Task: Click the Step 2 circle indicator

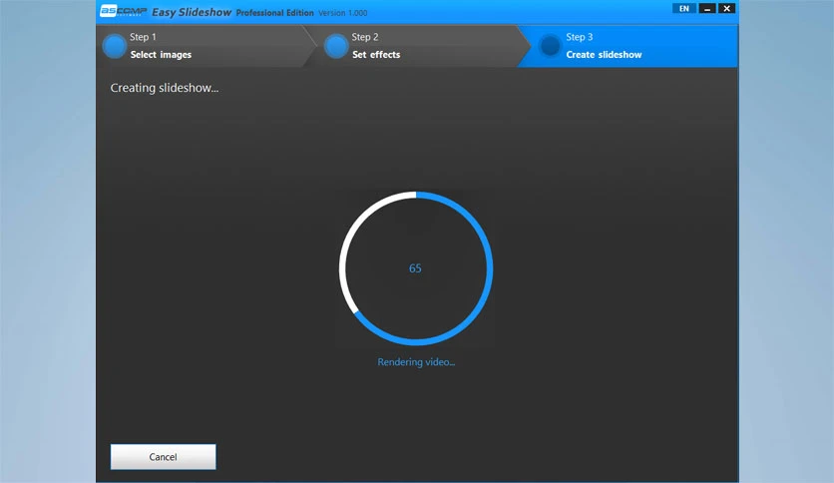Action: point(335,46)
